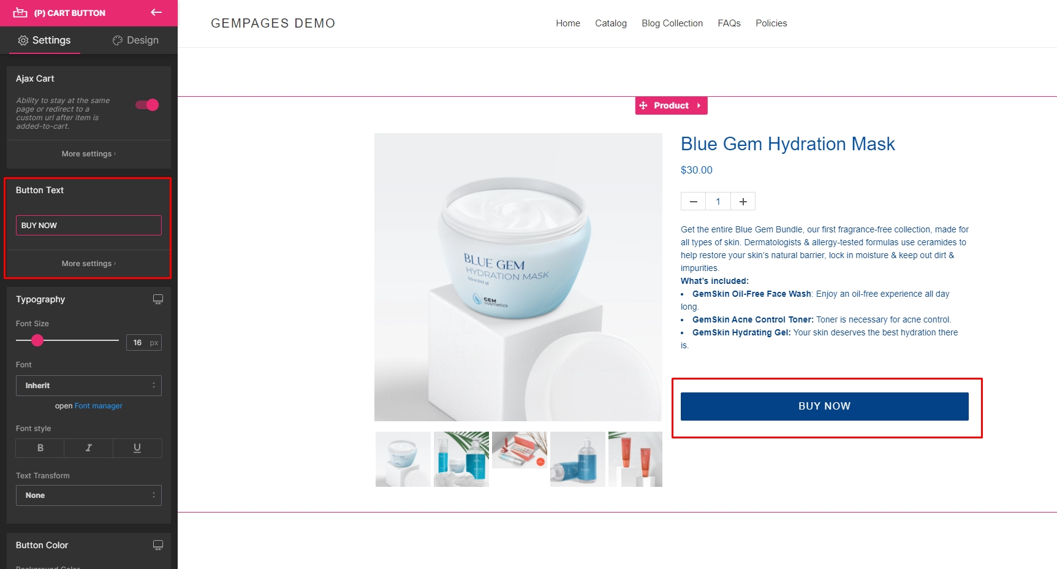Image resolution: width=1057 pixels, height=569 pixels.
Task: Toggle bold font style
Action: point(40,448)
